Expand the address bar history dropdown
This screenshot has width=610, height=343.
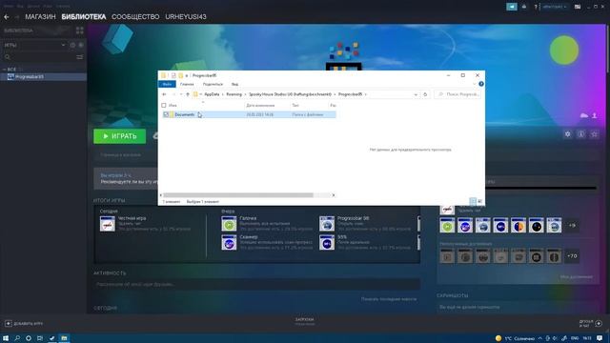tap(416, 94)
